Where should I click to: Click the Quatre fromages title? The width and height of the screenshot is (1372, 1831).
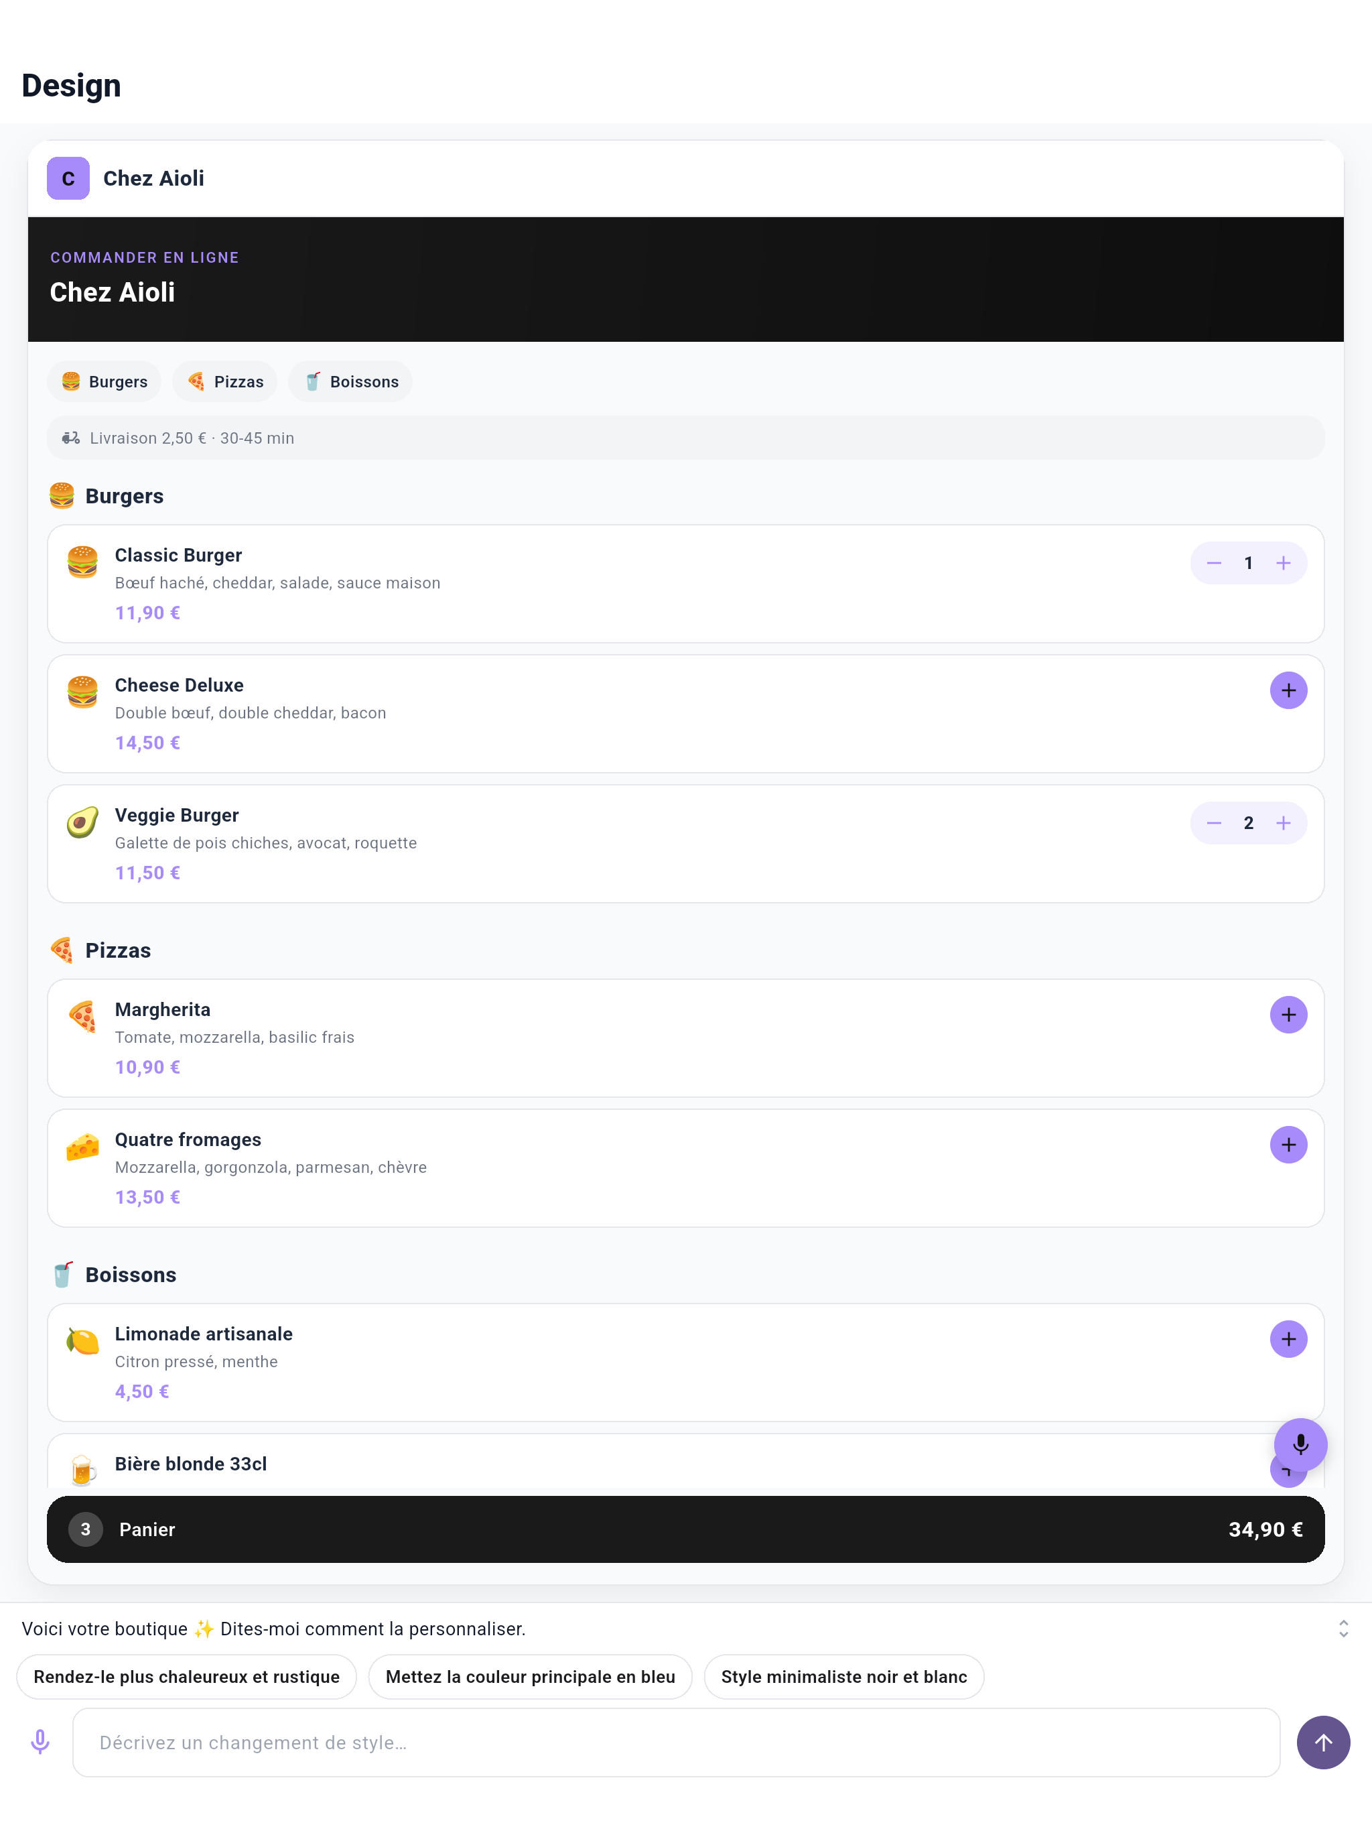coord(188,1140)
